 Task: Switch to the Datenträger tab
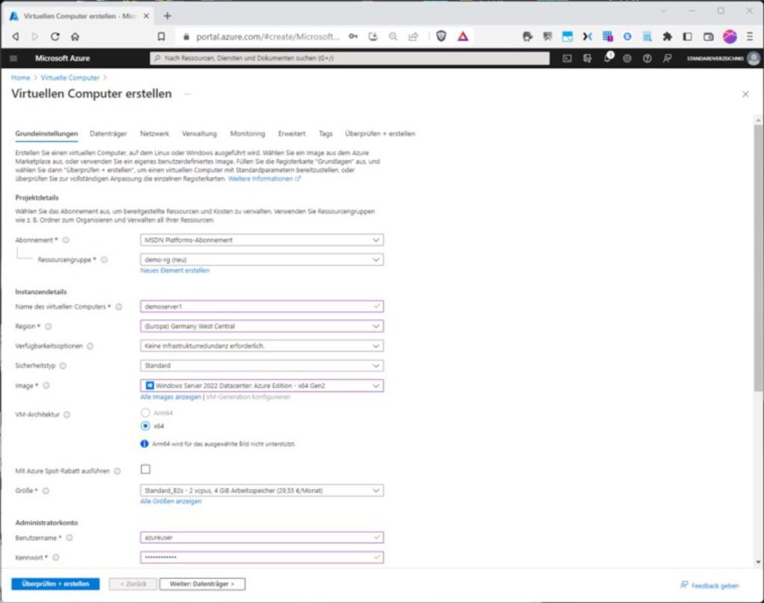108,134
